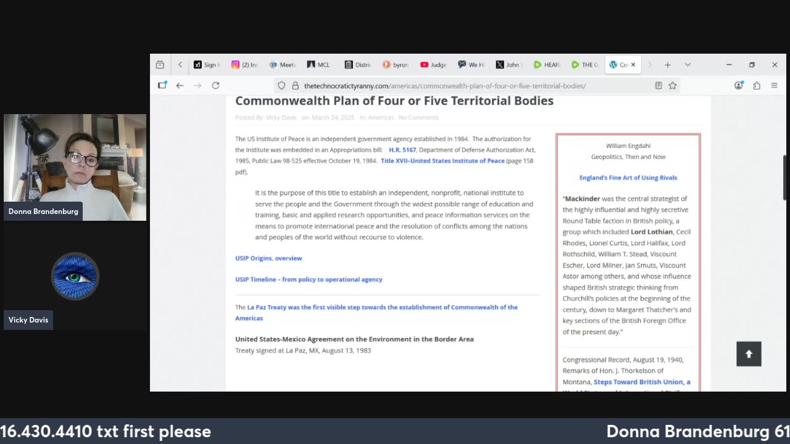This screenshot has height=444, width=790.
Task: Go back one page
Action: tap(180, 86)
